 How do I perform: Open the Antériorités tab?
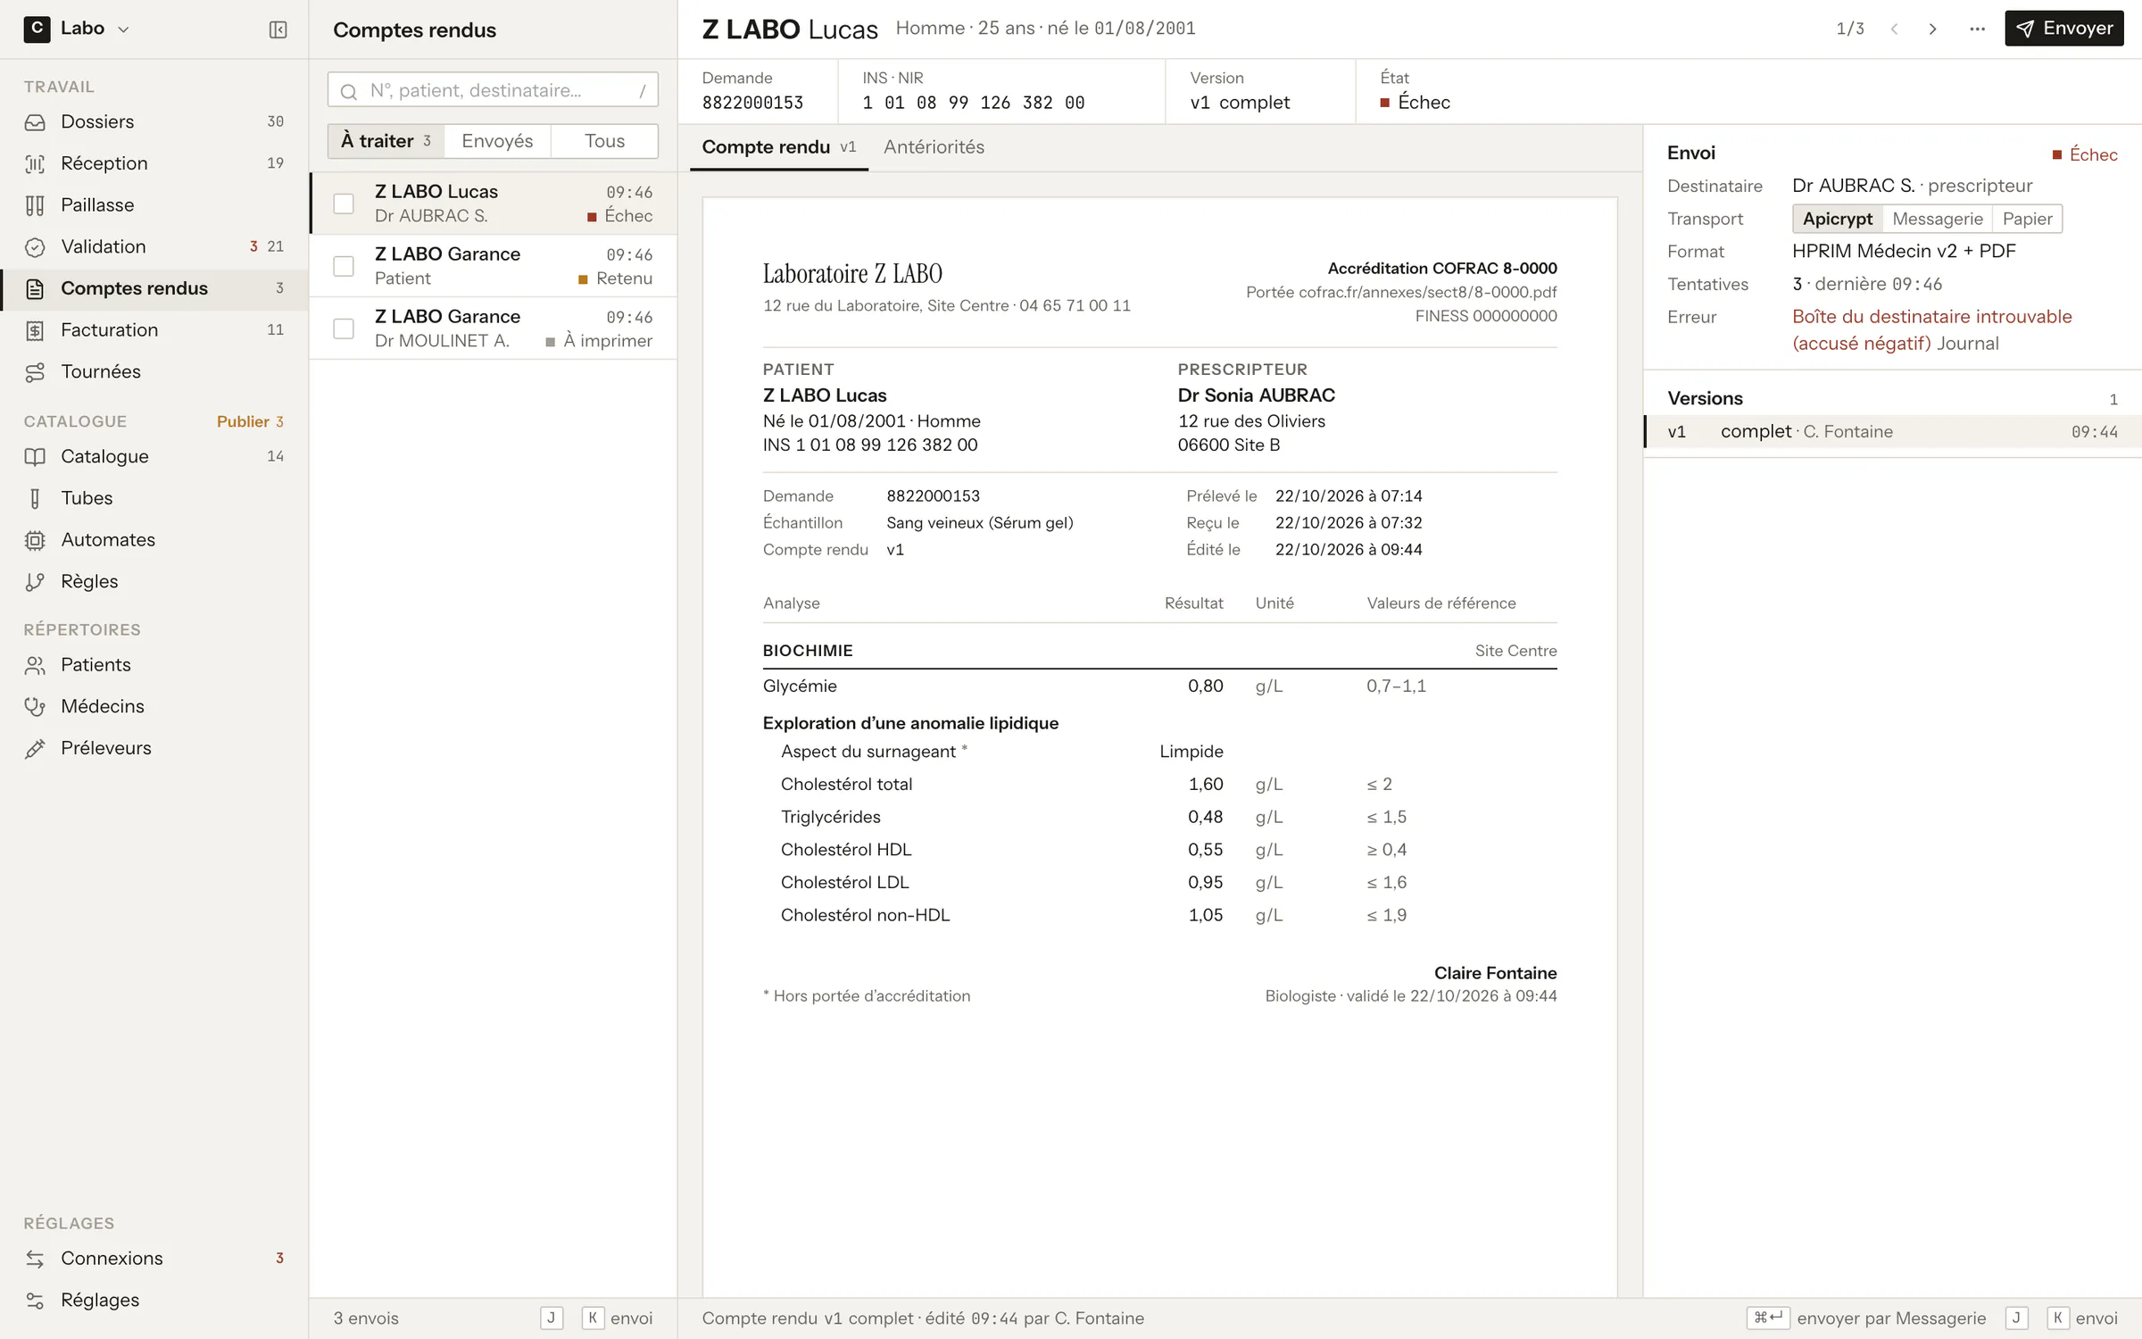click(934, 147)
